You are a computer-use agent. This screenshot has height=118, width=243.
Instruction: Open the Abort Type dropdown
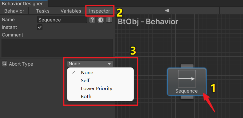[90, 64]
